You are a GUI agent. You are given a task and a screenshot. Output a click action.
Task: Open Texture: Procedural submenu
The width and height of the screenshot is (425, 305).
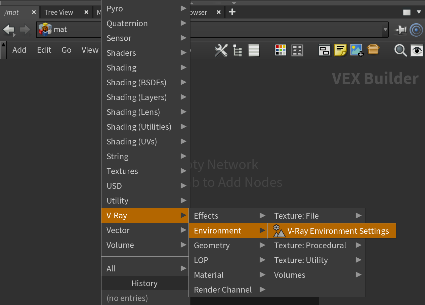(x=316, y=245)
